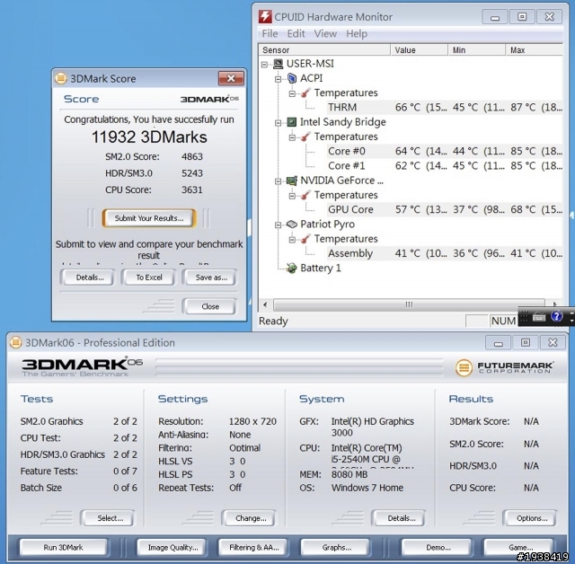
Task: Click the scrollbar left arrow in Hardware Monitor
Action: 266,304
